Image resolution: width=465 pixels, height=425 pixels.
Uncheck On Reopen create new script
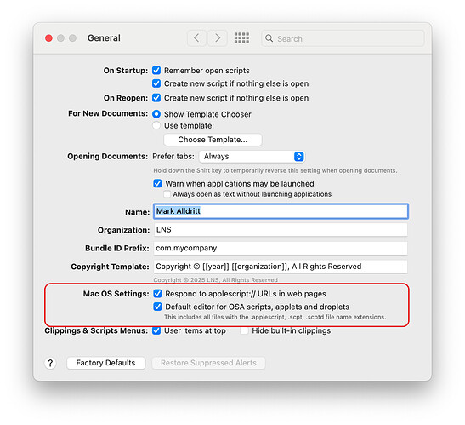[156, 98]
